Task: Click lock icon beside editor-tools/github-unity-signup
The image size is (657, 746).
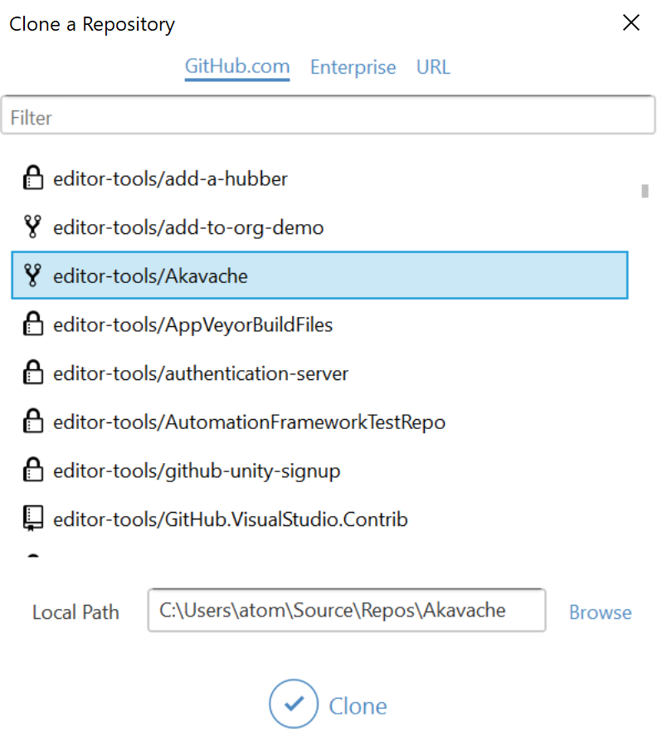Action: [x=32, y=471]
